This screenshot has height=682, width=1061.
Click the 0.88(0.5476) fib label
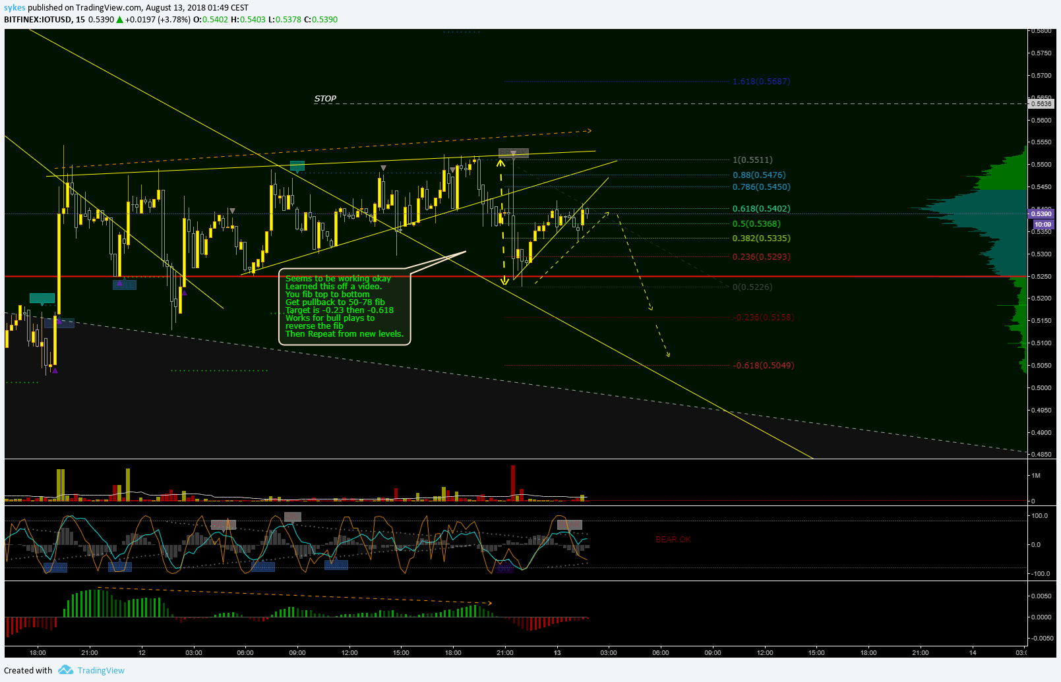tap(759, 175)
